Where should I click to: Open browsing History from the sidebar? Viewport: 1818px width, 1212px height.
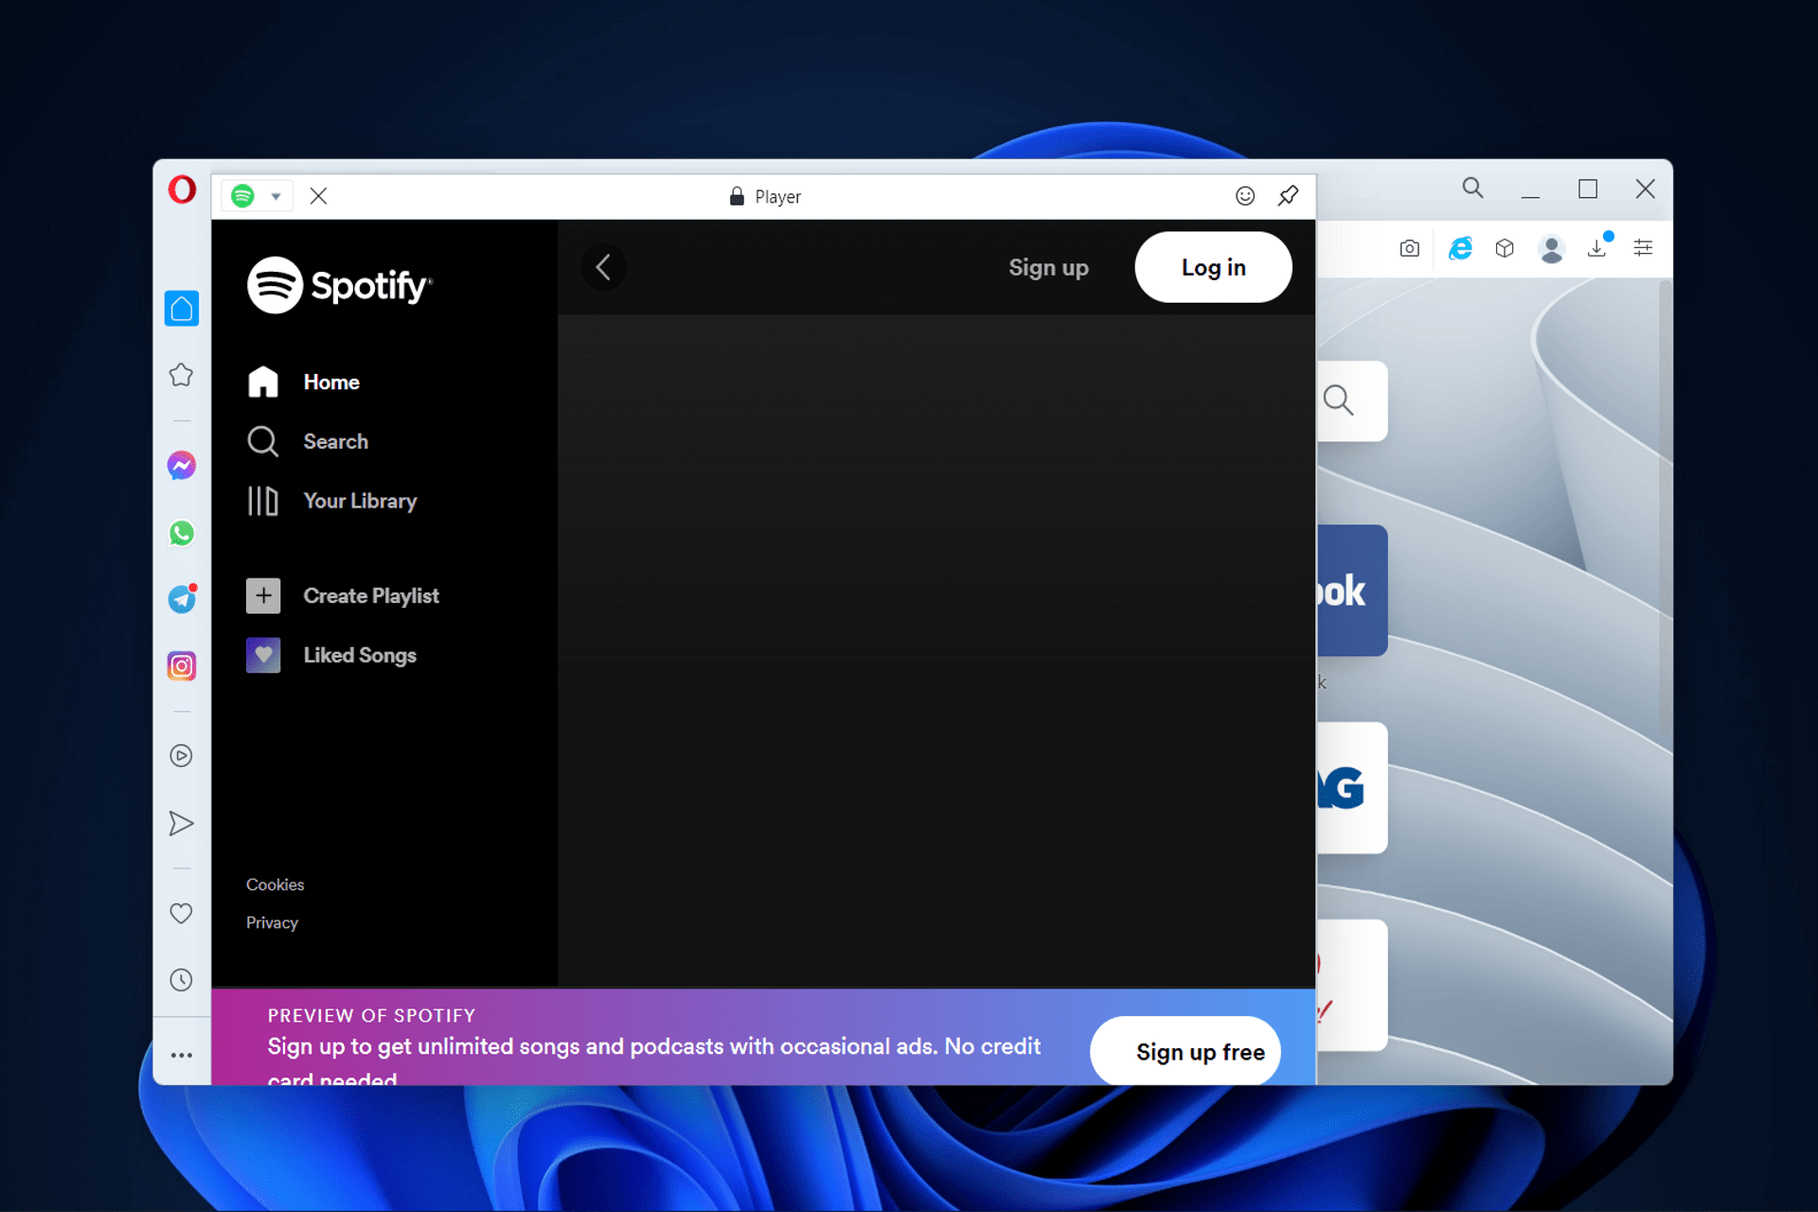(181, 980)
